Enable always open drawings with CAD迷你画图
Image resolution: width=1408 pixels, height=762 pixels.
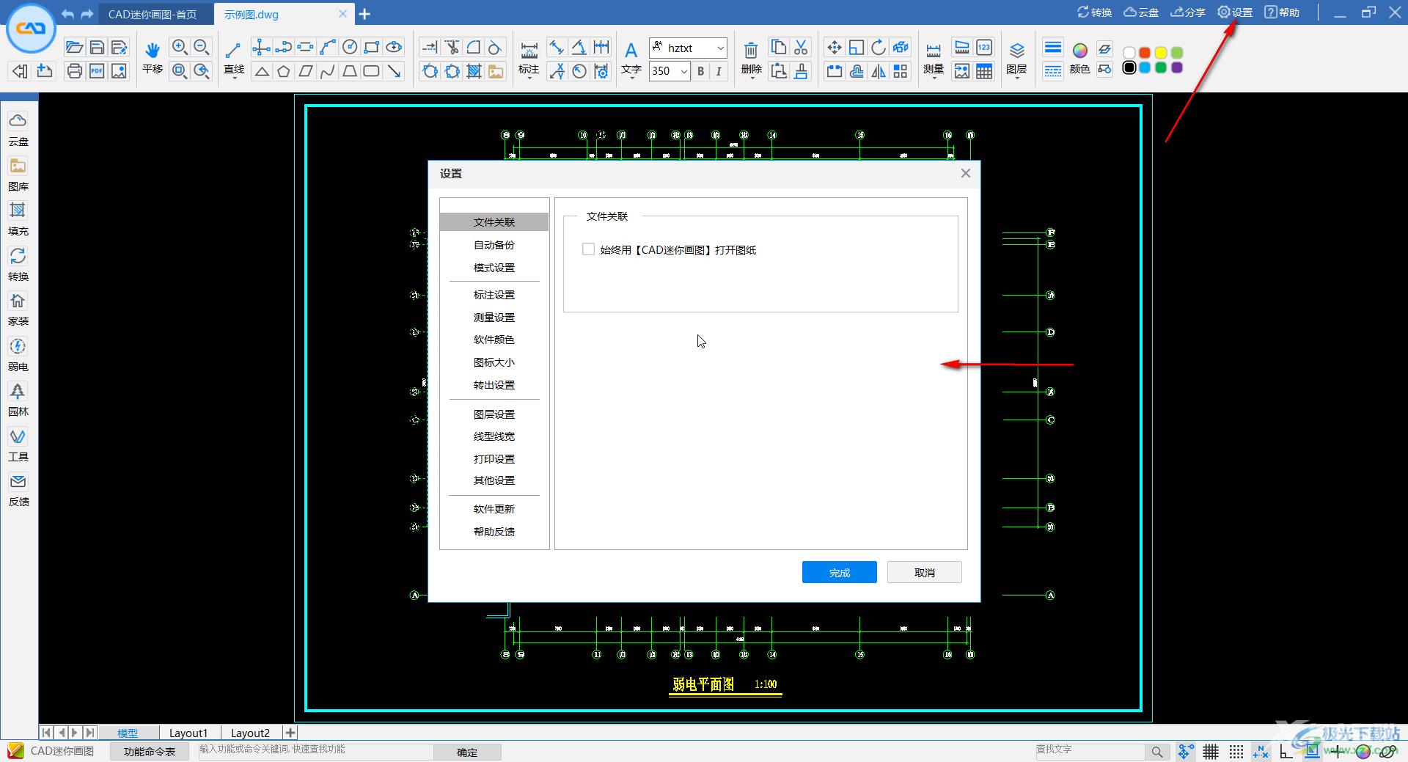point(588,249)
